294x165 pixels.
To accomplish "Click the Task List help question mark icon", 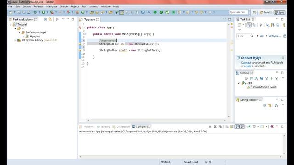I will (285, 36).
